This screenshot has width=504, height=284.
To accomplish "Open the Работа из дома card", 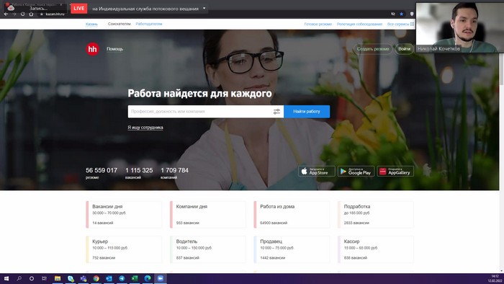I will [292, 215].
